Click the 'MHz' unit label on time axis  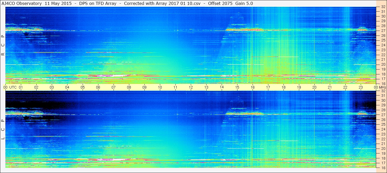tap(382, 87)
